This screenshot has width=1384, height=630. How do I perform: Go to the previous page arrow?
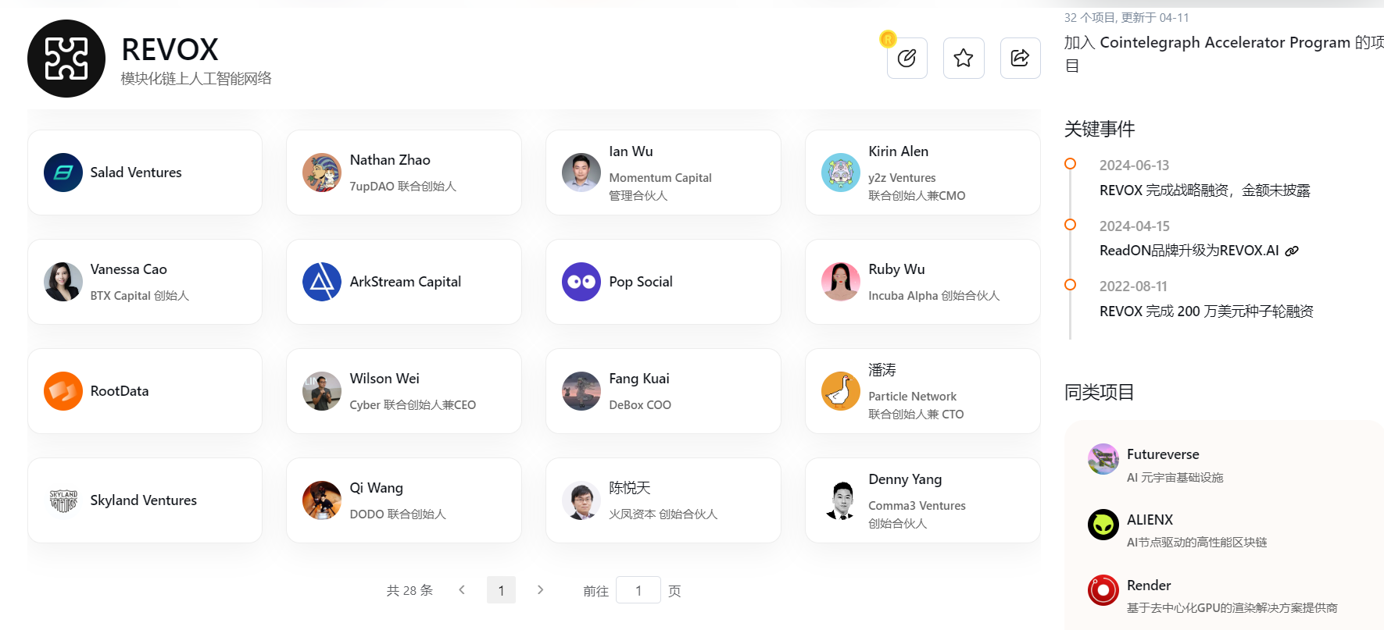[x=462, y=590]
